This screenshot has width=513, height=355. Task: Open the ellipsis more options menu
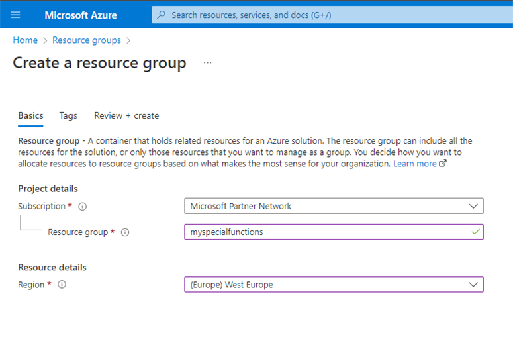[x=207, y=62]
